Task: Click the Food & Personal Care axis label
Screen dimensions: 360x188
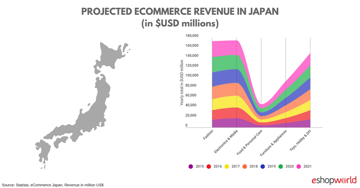Action: (x=250, y=143)
